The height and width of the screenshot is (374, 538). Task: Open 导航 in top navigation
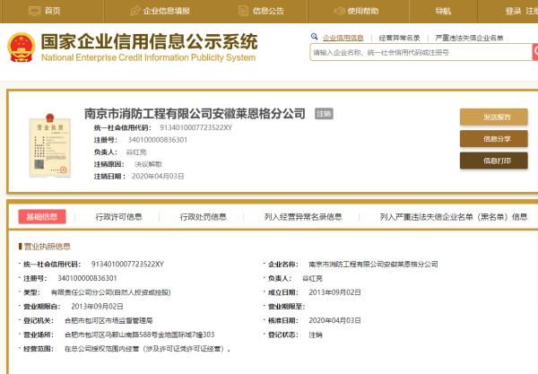click(x=443, y=11)
